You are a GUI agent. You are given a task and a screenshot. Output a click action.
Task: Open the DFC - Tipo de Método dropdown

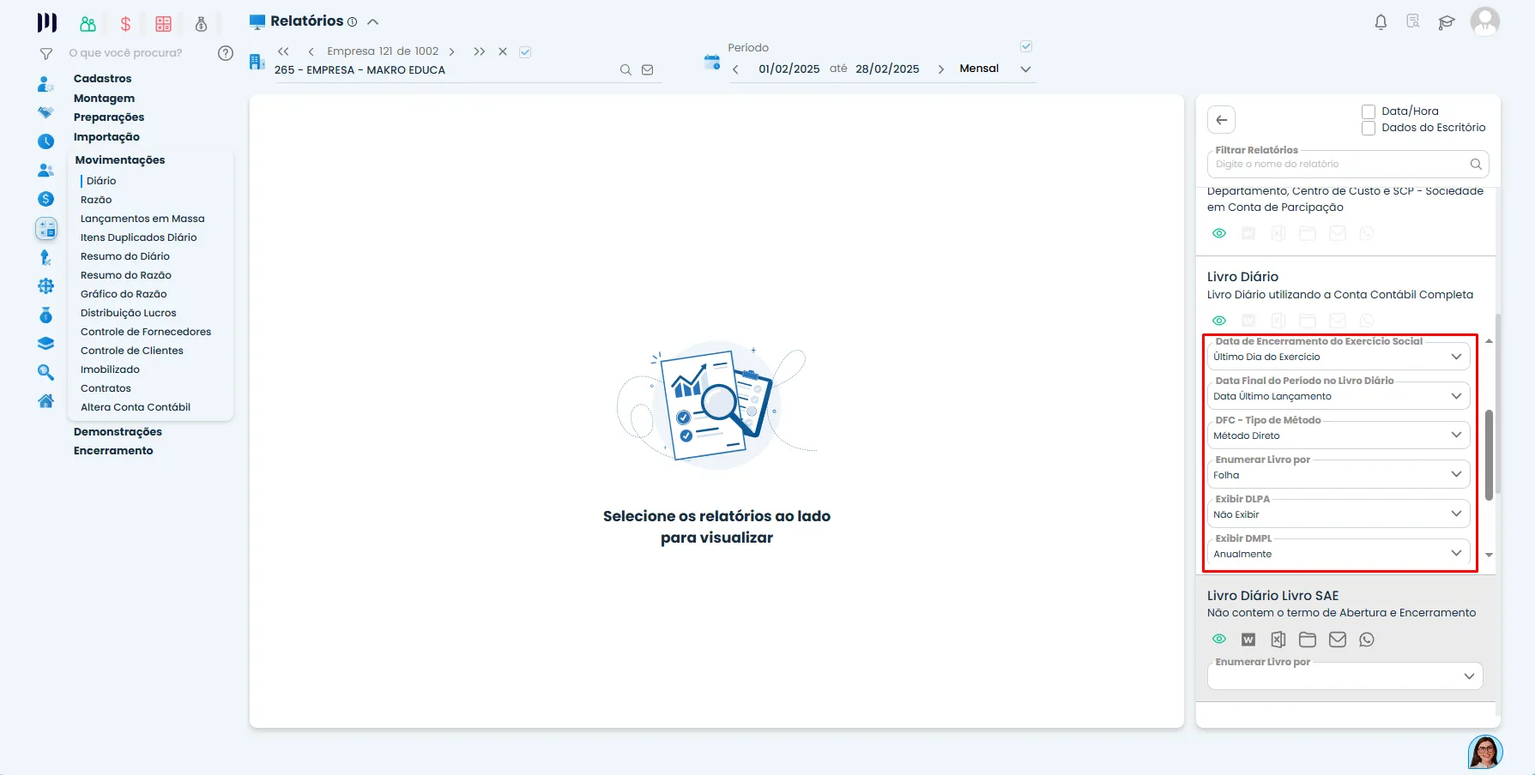point(1339,435)
